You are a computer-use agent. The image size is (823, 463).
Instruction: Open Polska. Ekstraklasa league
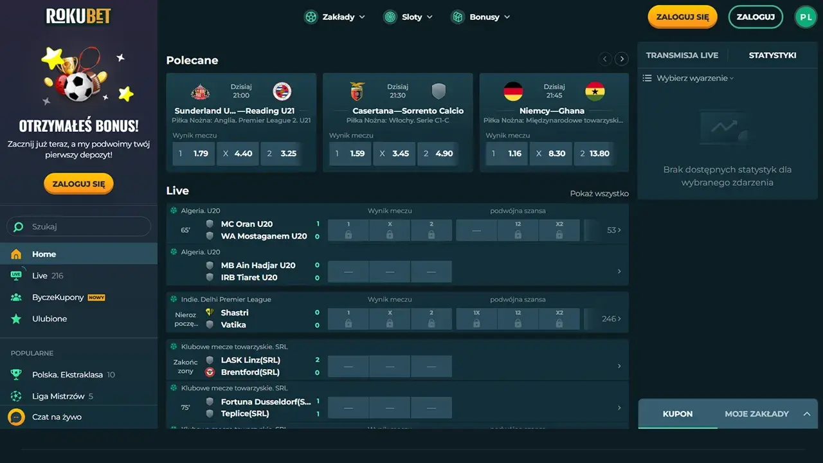point(78,374)
